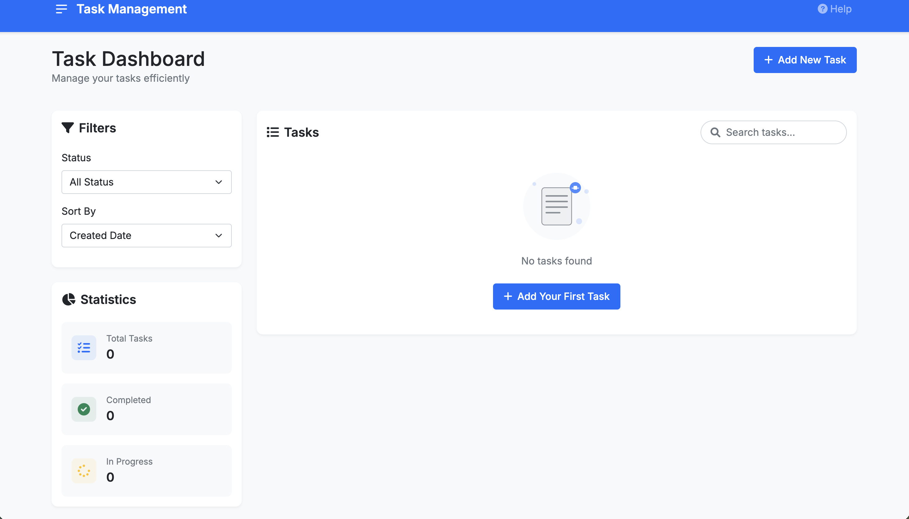Viewport: 909px width, 519px height.
Task: Click the Help question mark icon
Action: pyautogui.click(x=822, y=9)
